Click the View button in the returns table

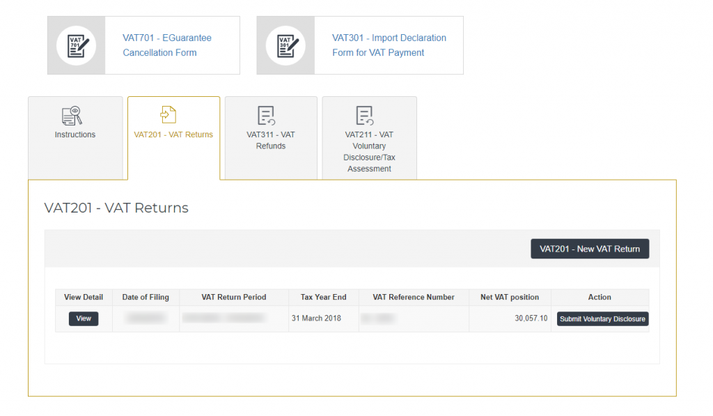tap(84, 318)
